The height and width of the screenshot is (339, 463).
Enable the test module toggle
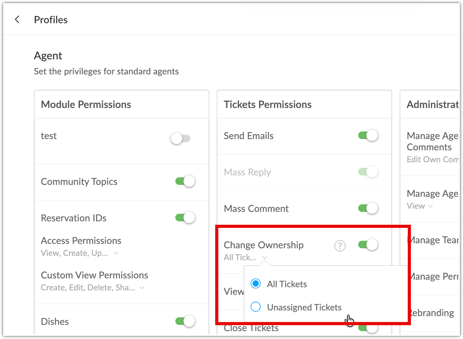pyautogui.click(x=181, y=138)
